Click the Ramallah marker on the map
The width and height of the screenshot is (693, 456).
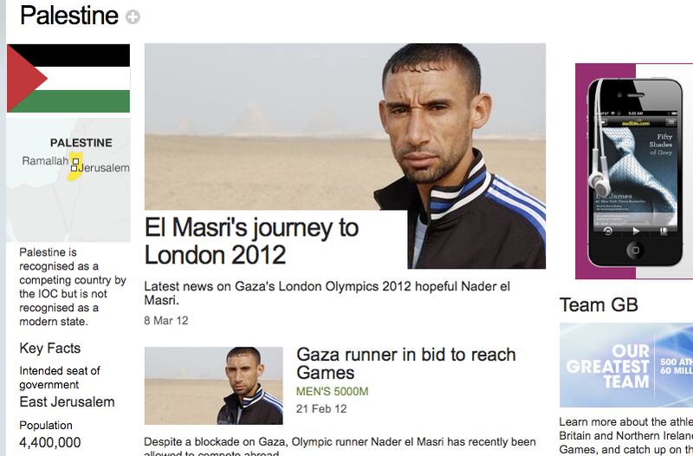point(75,159)
